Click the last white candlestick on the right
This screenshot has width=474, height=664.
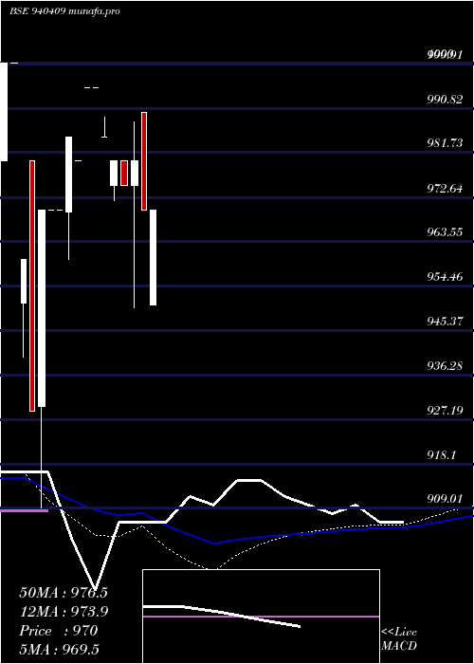coord(153,257)
